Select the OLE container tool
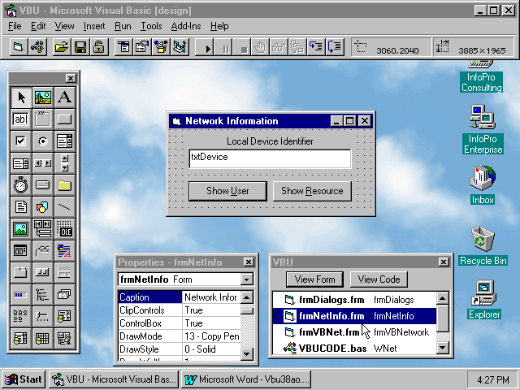This screenshot has height=390, width=520. coord(64,229)
